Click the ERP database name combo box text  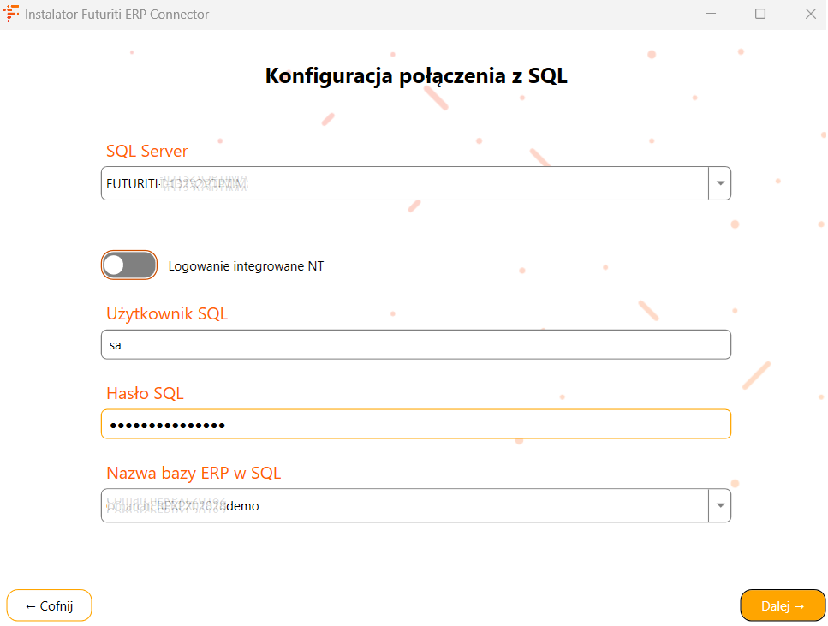tap(402, 506)
